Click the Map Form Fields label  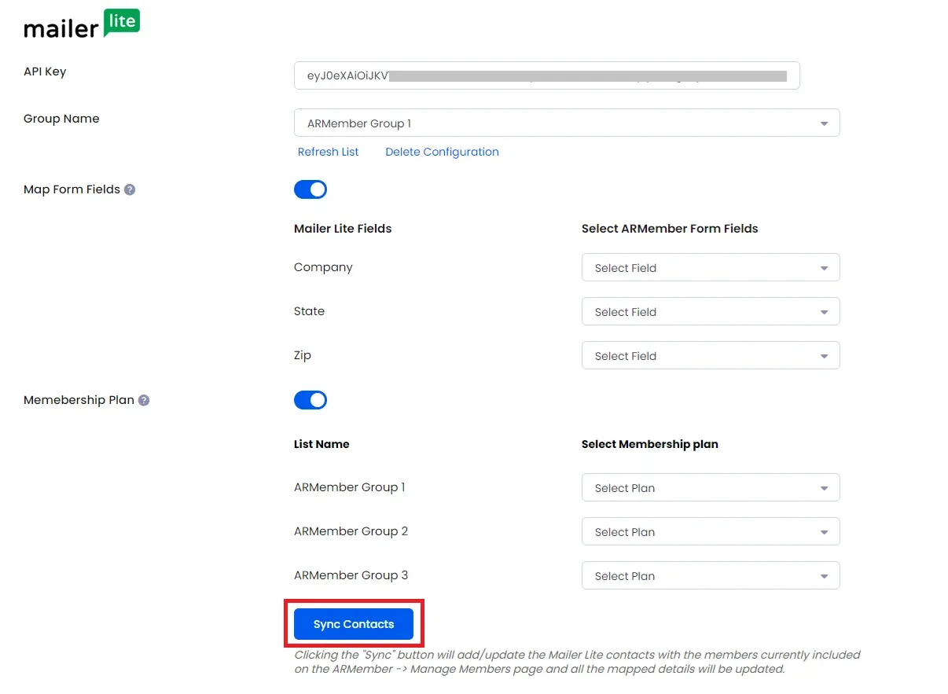click(x=72, y=189)
